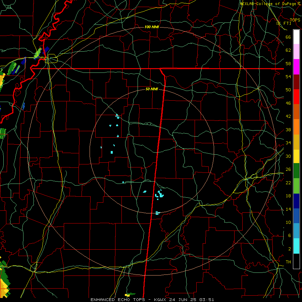
Task: Click the TH legend label
Action: coord(288,262)
